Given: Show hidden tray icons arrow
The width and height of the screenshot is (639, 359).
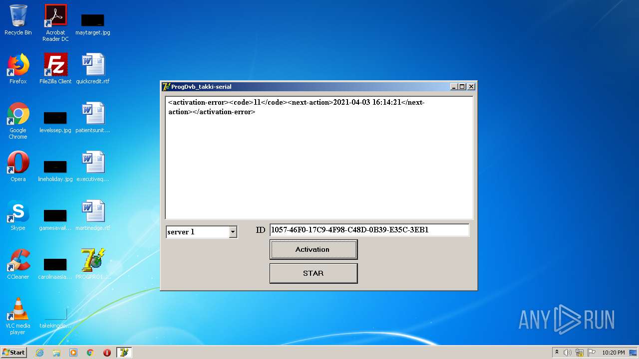Looking at the screenshot, I should click(x=557, y=352).
